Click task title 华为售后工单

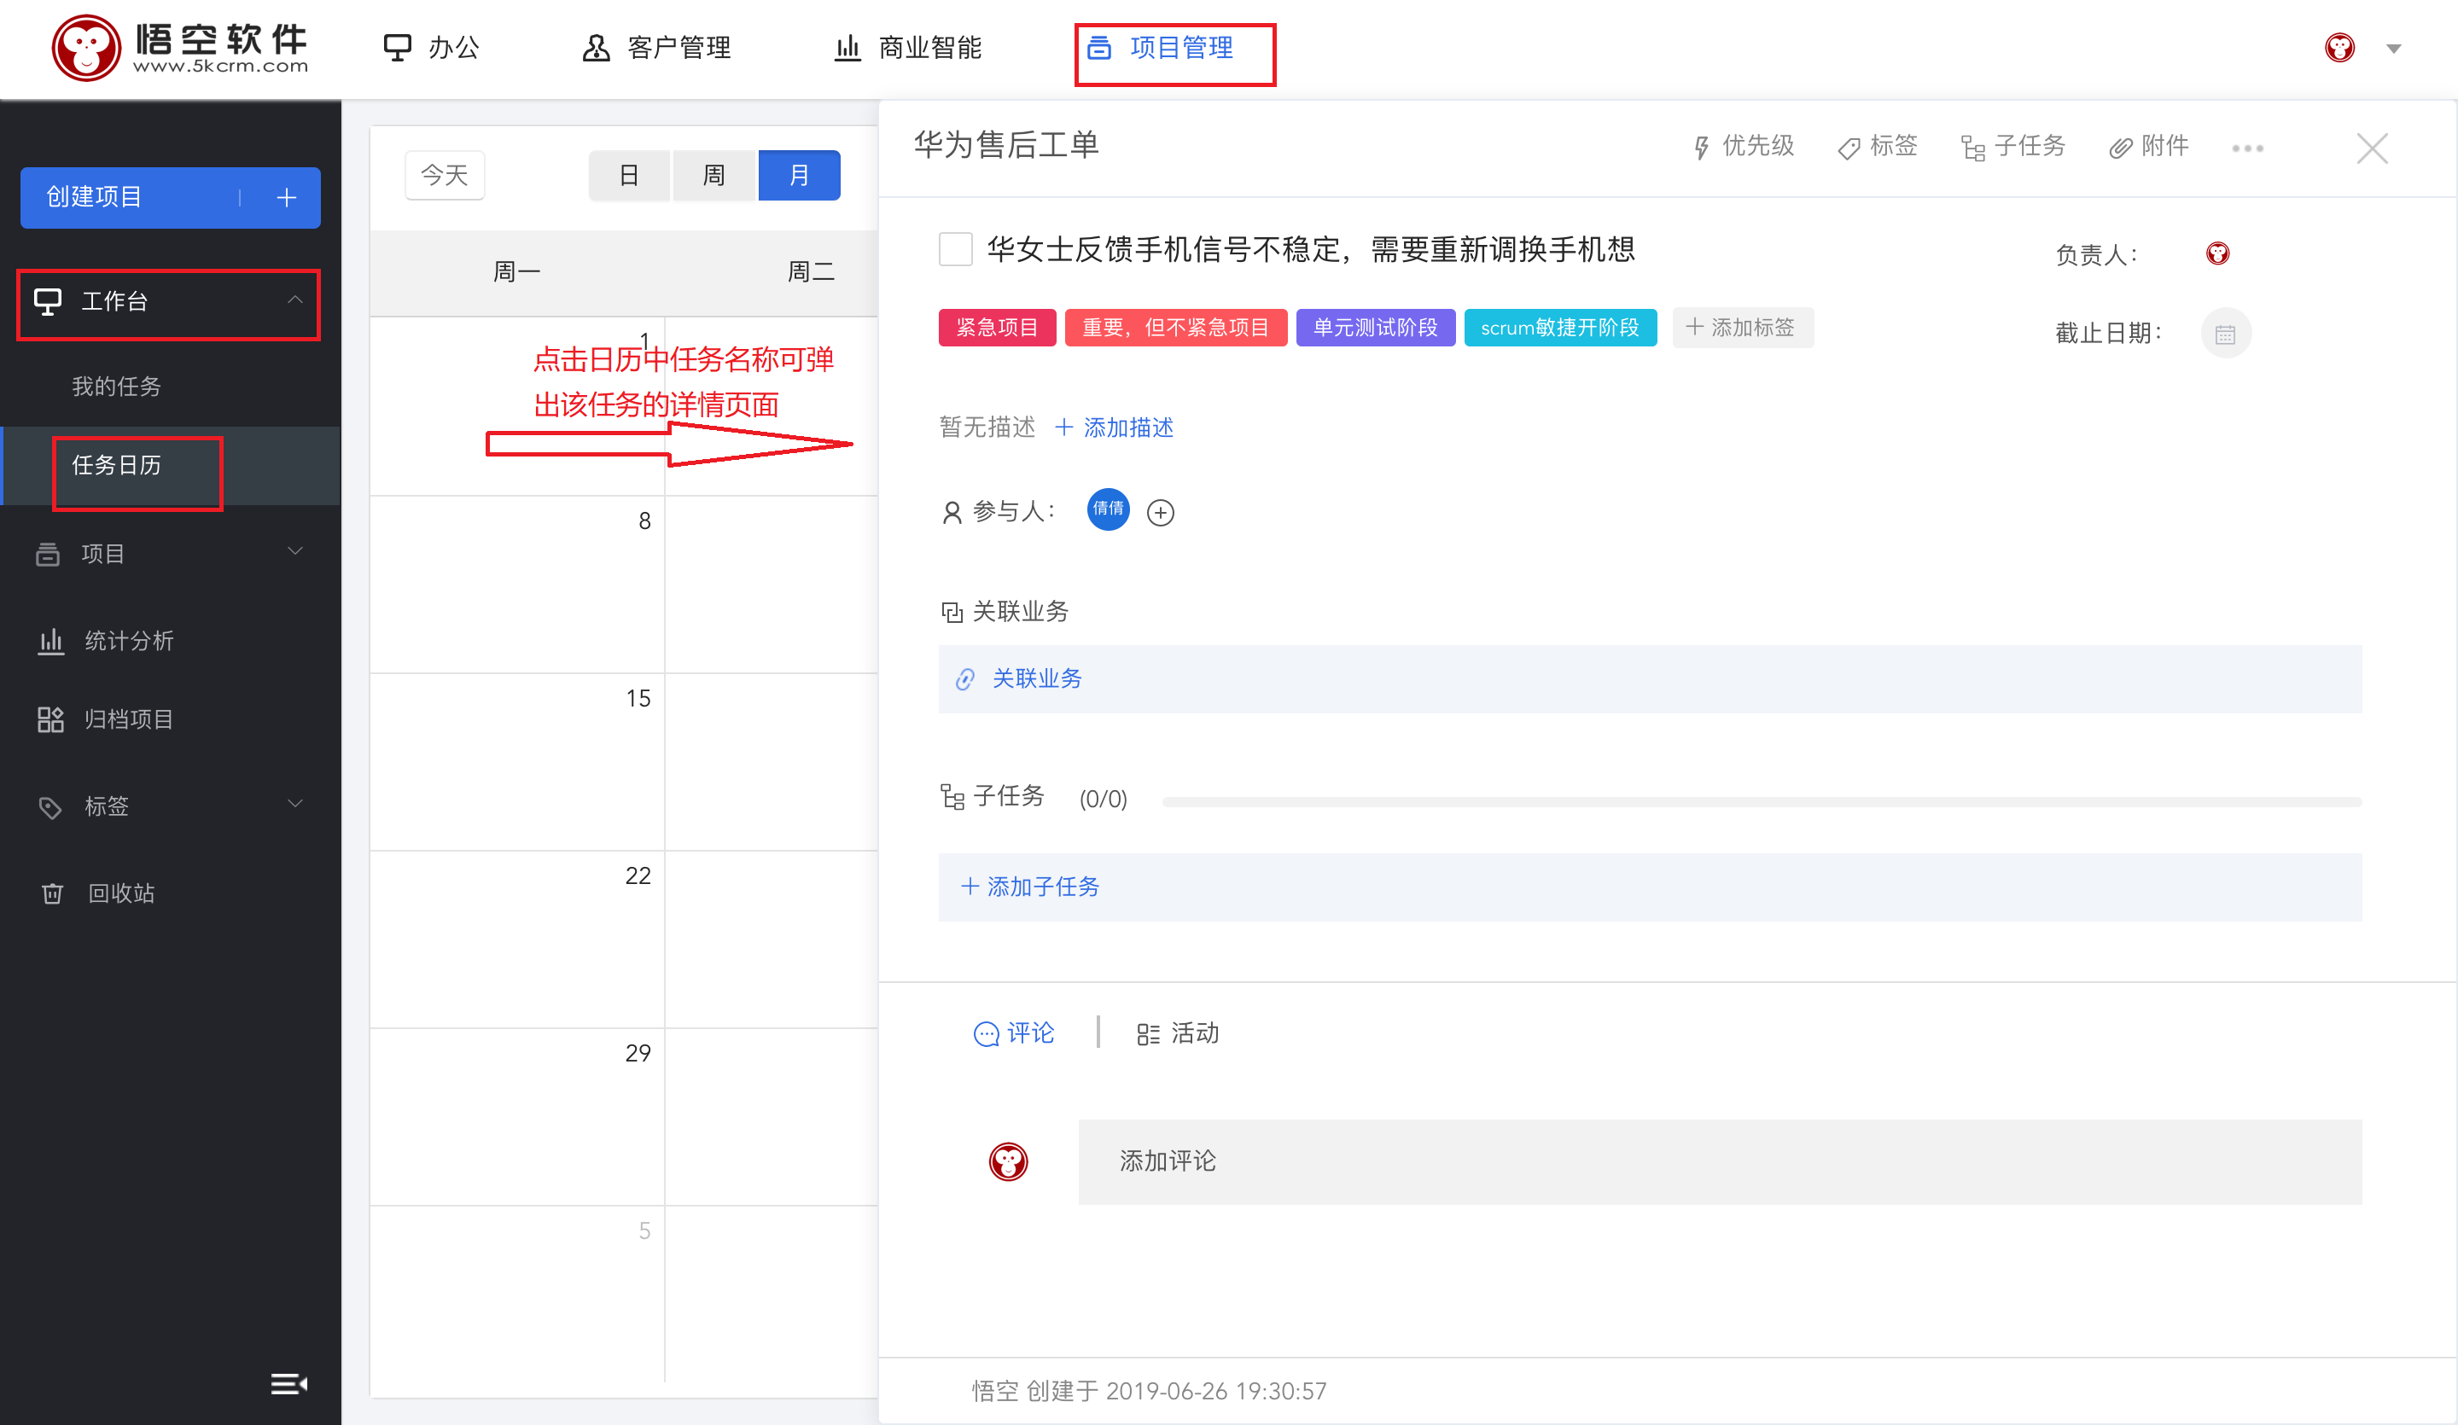click(1005, 145)
